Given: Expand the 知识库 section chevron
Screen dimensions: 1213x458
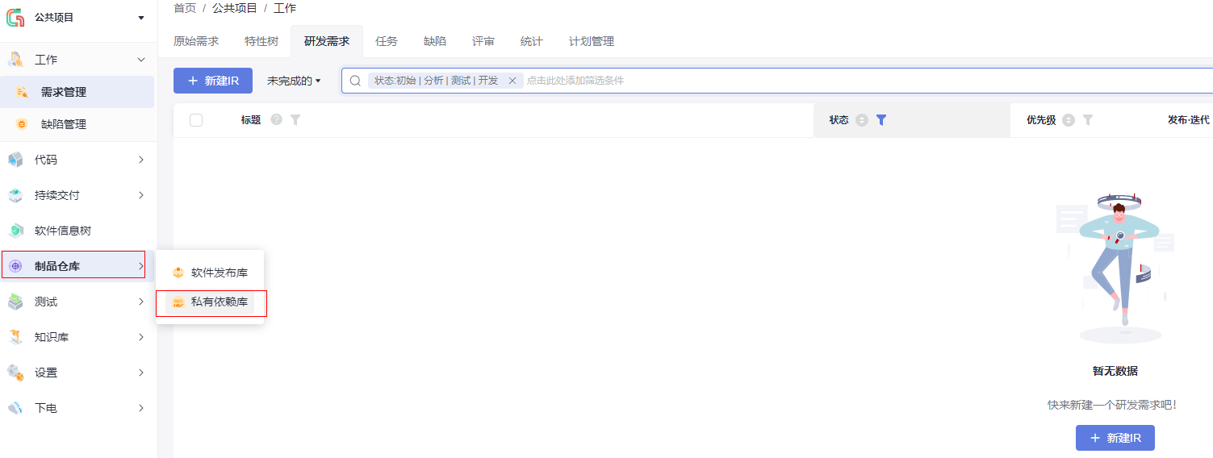Looking at the screenshot, I should tap(141, 337).
